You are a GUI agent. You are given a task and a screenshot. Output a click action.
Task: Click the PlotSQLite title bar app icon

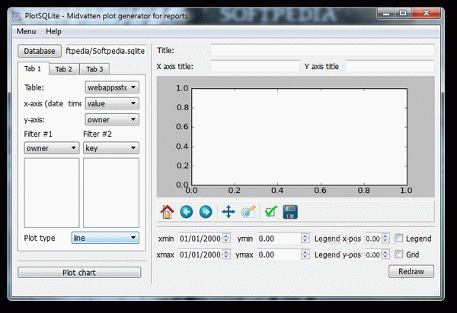17,16
